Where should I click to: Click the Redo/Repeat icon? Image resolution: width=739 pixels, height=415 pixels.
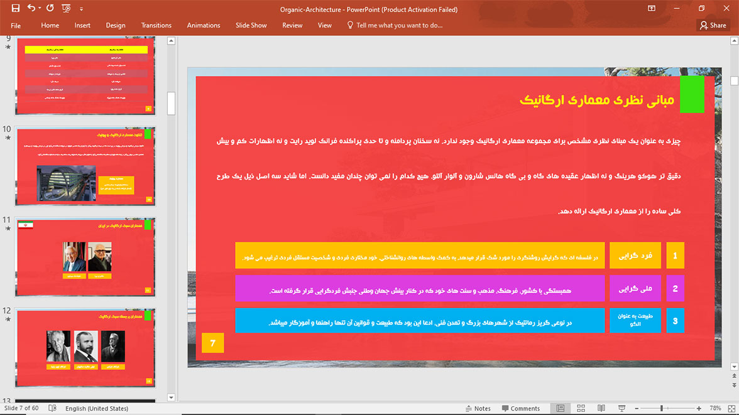click(50, 8)
